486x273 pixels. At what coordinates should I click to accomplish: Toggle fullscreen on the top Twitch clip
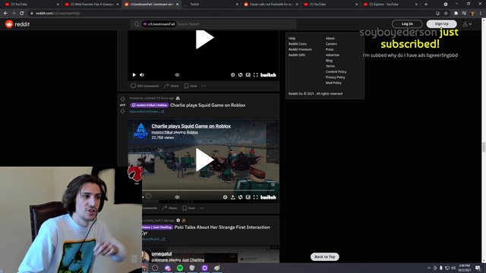256,75
